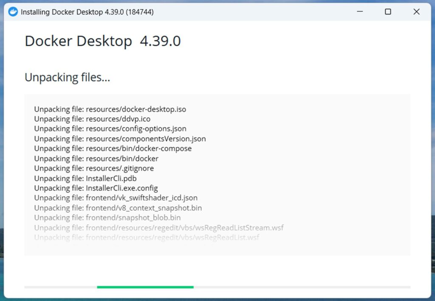Click the InstallerCli.pdb log line
This screenshot has height=301, width=435.
pos(85,178)
